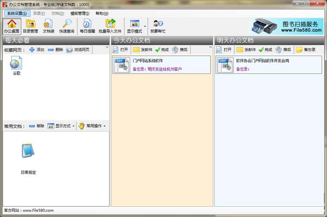Click 批量导入文件 import icon
This screenshot has width=327, height=217.
[x=110, y=26]
